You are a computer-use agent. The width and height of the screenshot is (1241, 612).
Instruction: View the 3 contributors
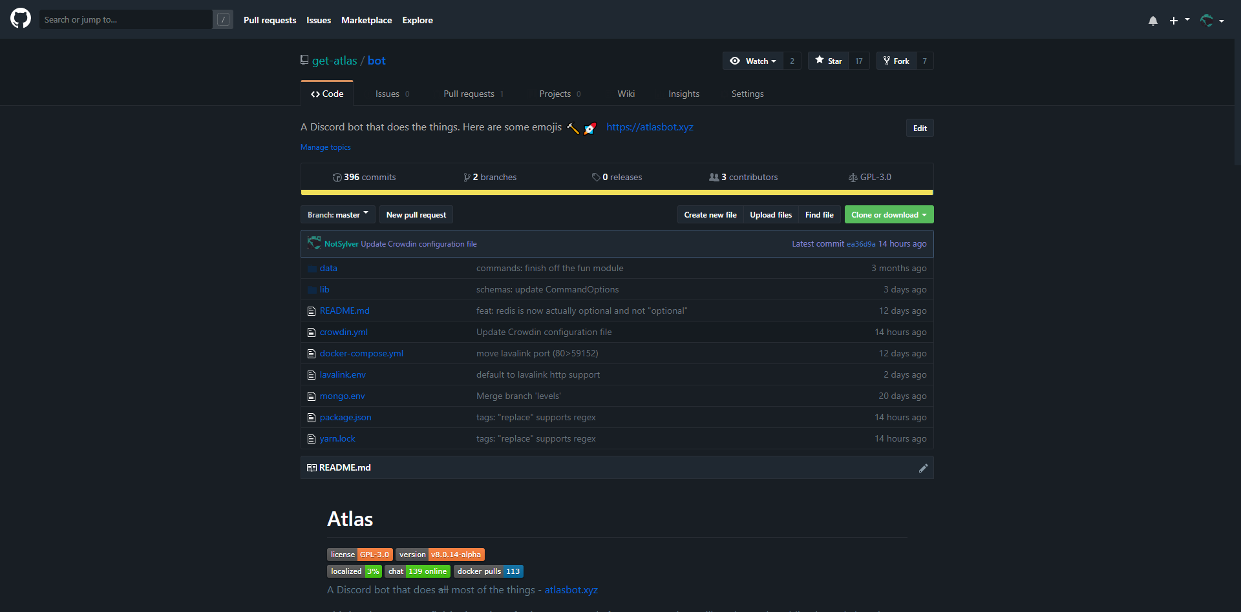pyautogui.click(x=743, y=177)
